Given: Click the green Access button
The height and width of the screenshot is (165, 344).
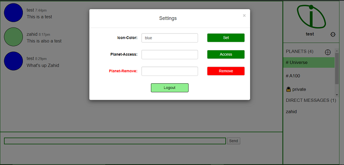Looking at the screenshot, I should tap(226, 54).
